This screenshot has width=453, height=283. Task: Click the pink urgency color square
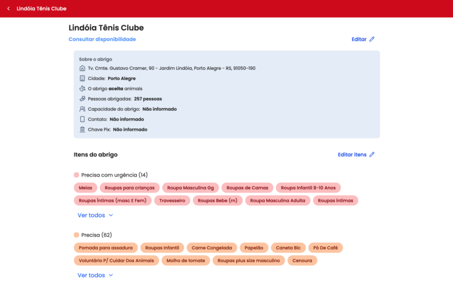point(76,175)
